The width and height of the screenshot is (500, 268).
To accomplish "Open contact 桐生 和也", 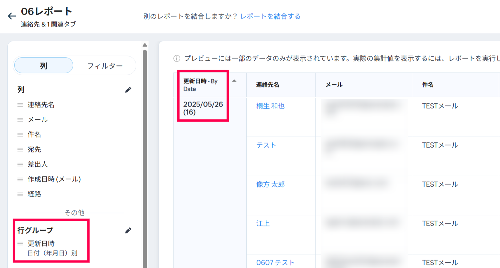I will pyautogui.click(x=270, y=106).
